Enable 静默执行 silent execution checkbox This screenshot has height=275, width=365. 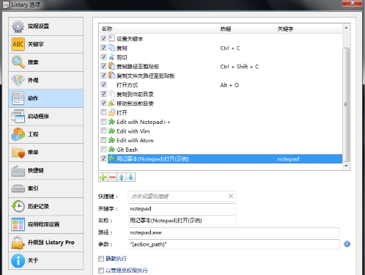point(101,259)
